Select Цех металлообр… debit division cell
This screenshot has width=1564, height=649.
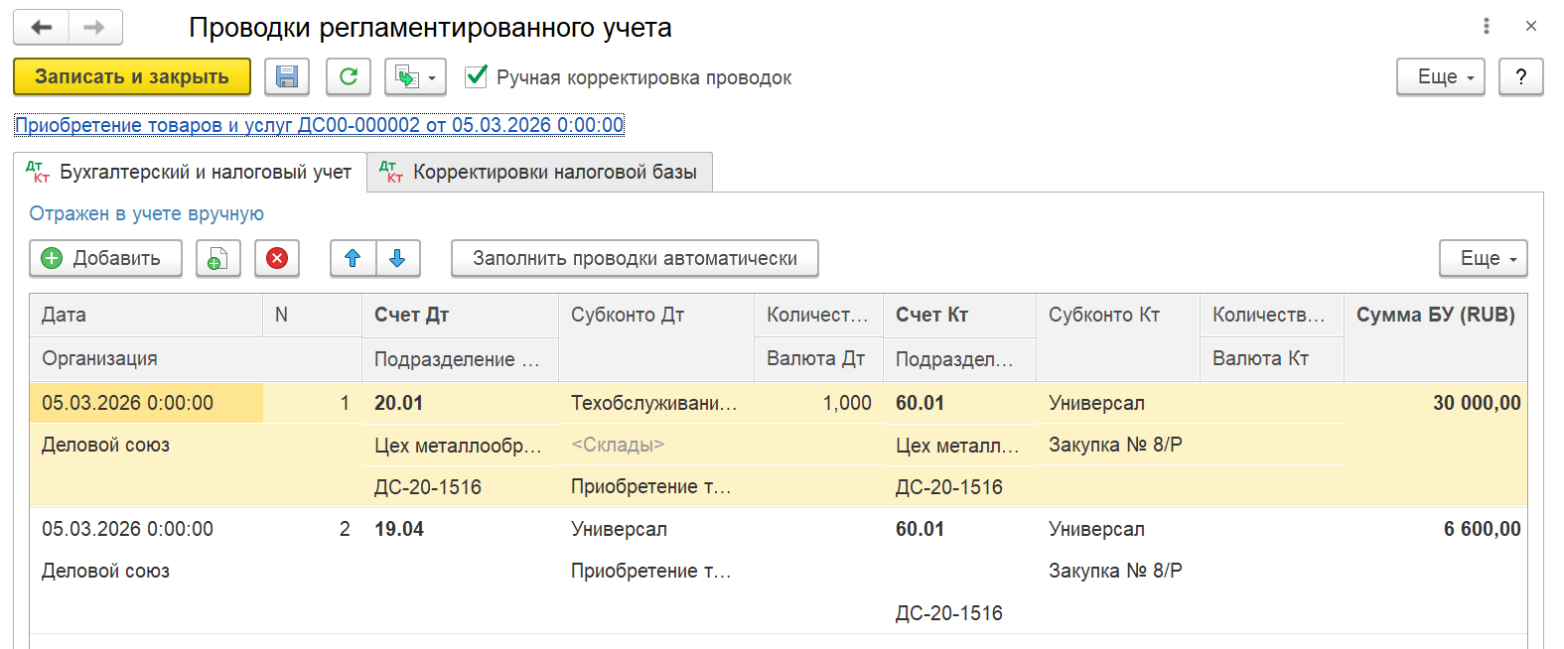click(460, 446)
